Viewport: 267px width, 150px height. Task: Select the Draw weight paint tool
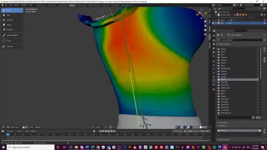tap(12, 10)
